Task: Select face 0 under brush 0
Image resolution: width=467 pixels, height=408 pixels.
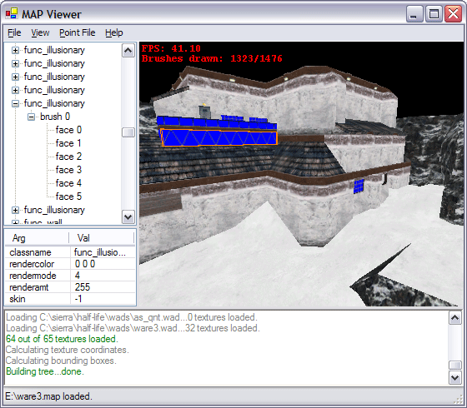Action: [68, 130]
